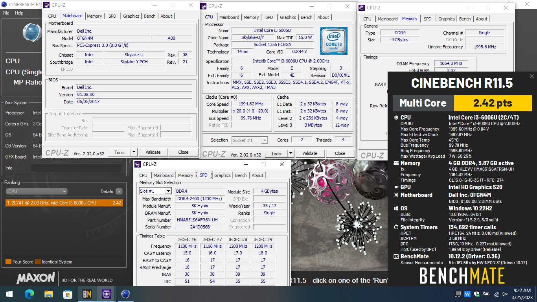
Task: Switch to Graphics tab in Mainboard window
Action: pos(131,16)
